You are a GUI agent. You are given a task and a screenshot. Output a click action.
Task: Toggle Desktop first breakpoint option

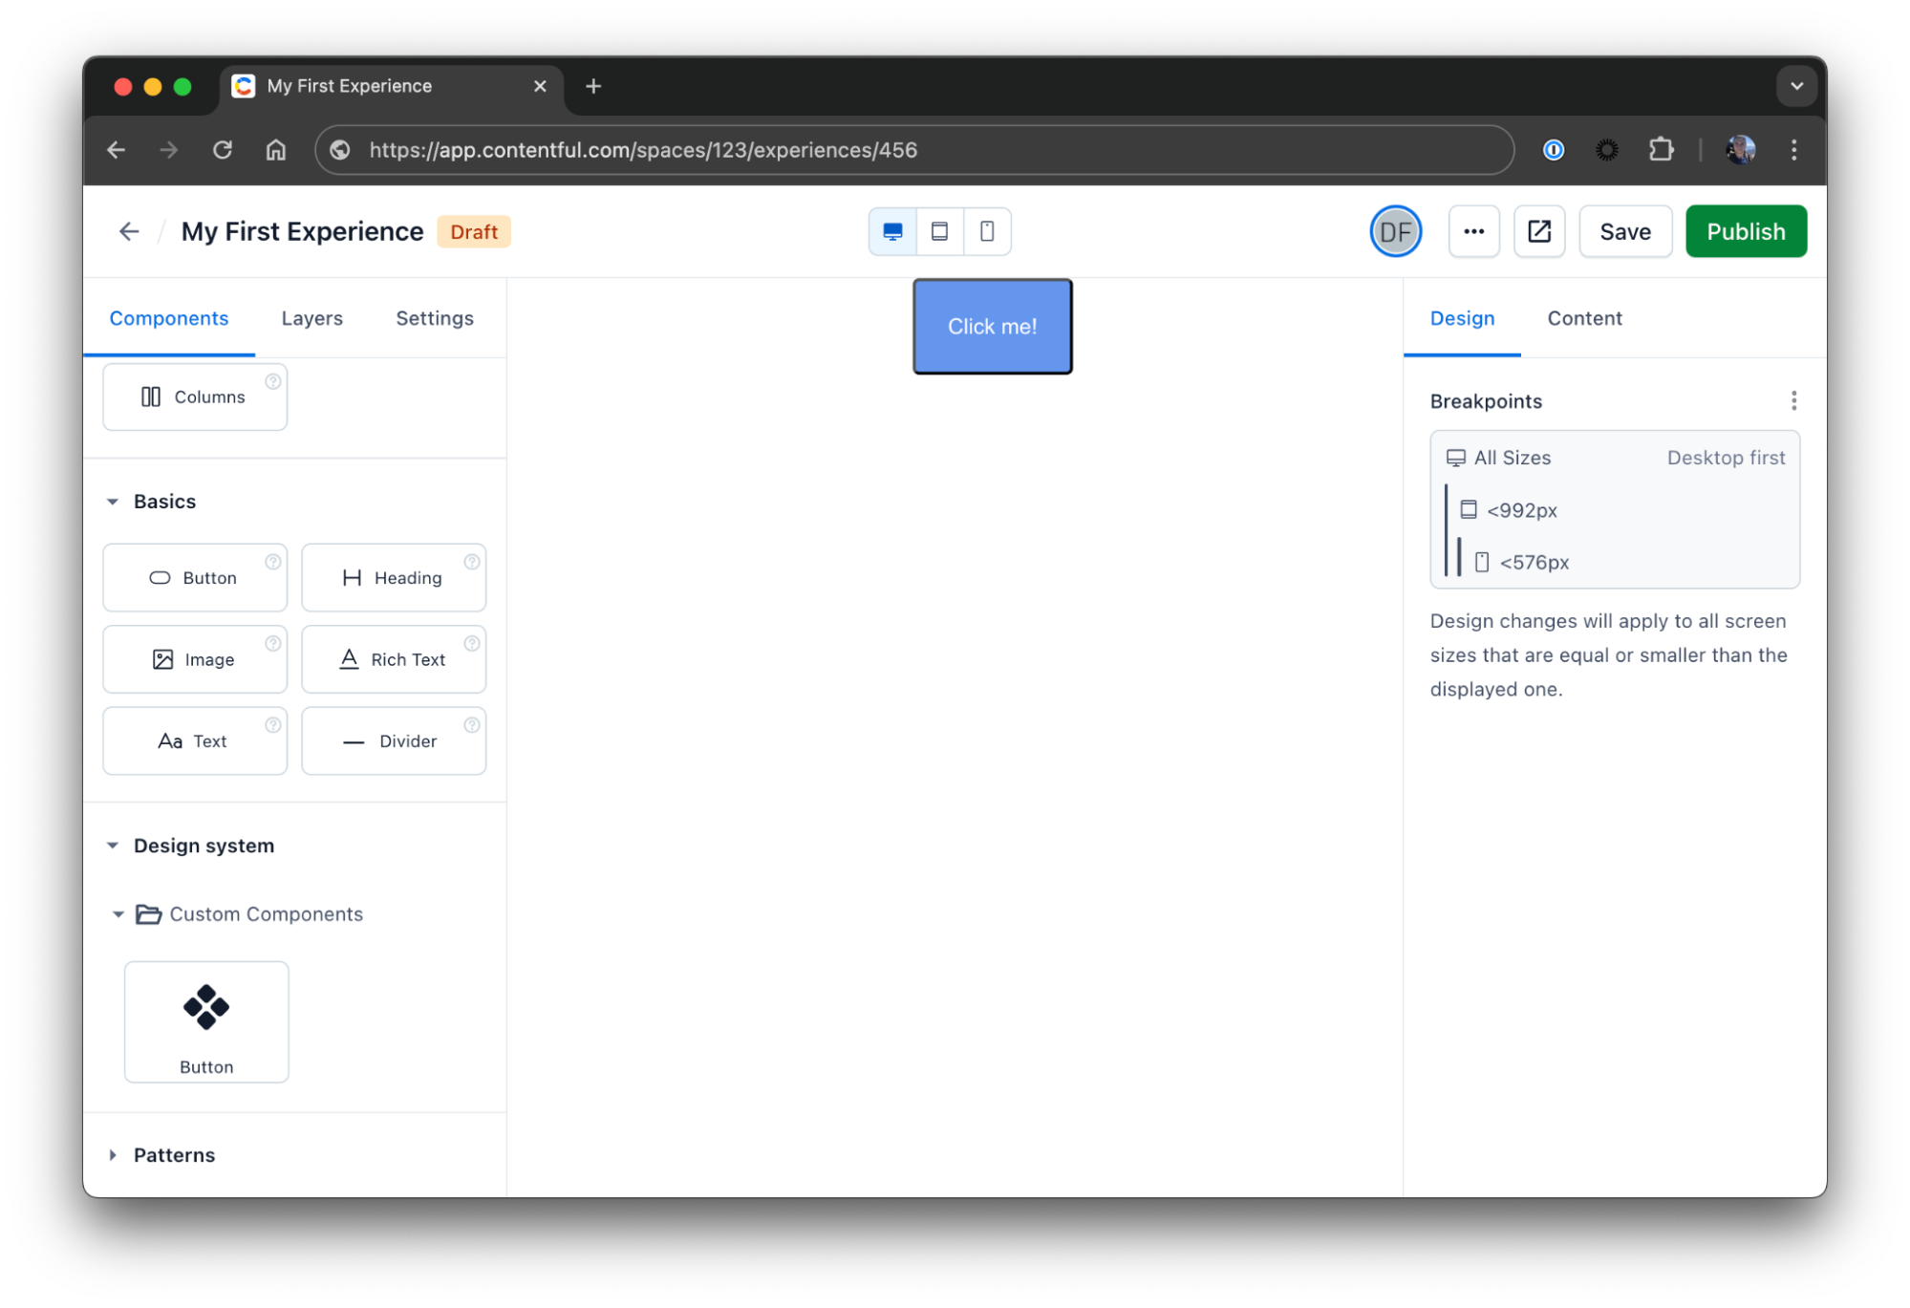[1728, 458]
